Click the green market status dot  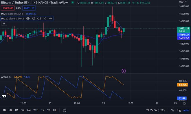[73, 2]
